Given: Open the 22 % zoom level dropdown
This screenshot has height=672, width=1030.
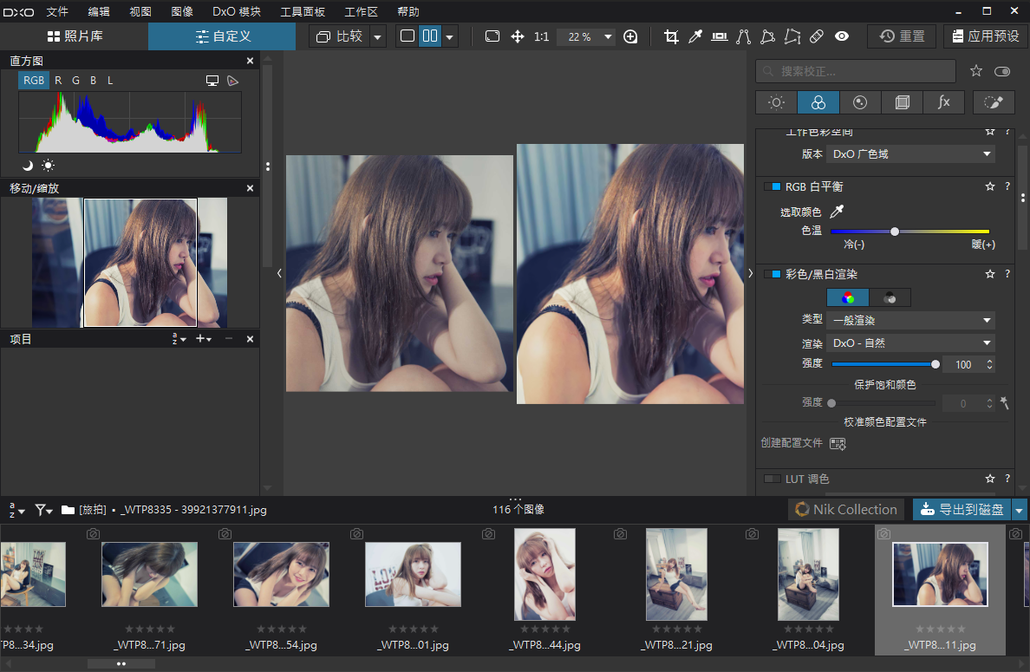Looking at the screenshot, I should [607, 36].
